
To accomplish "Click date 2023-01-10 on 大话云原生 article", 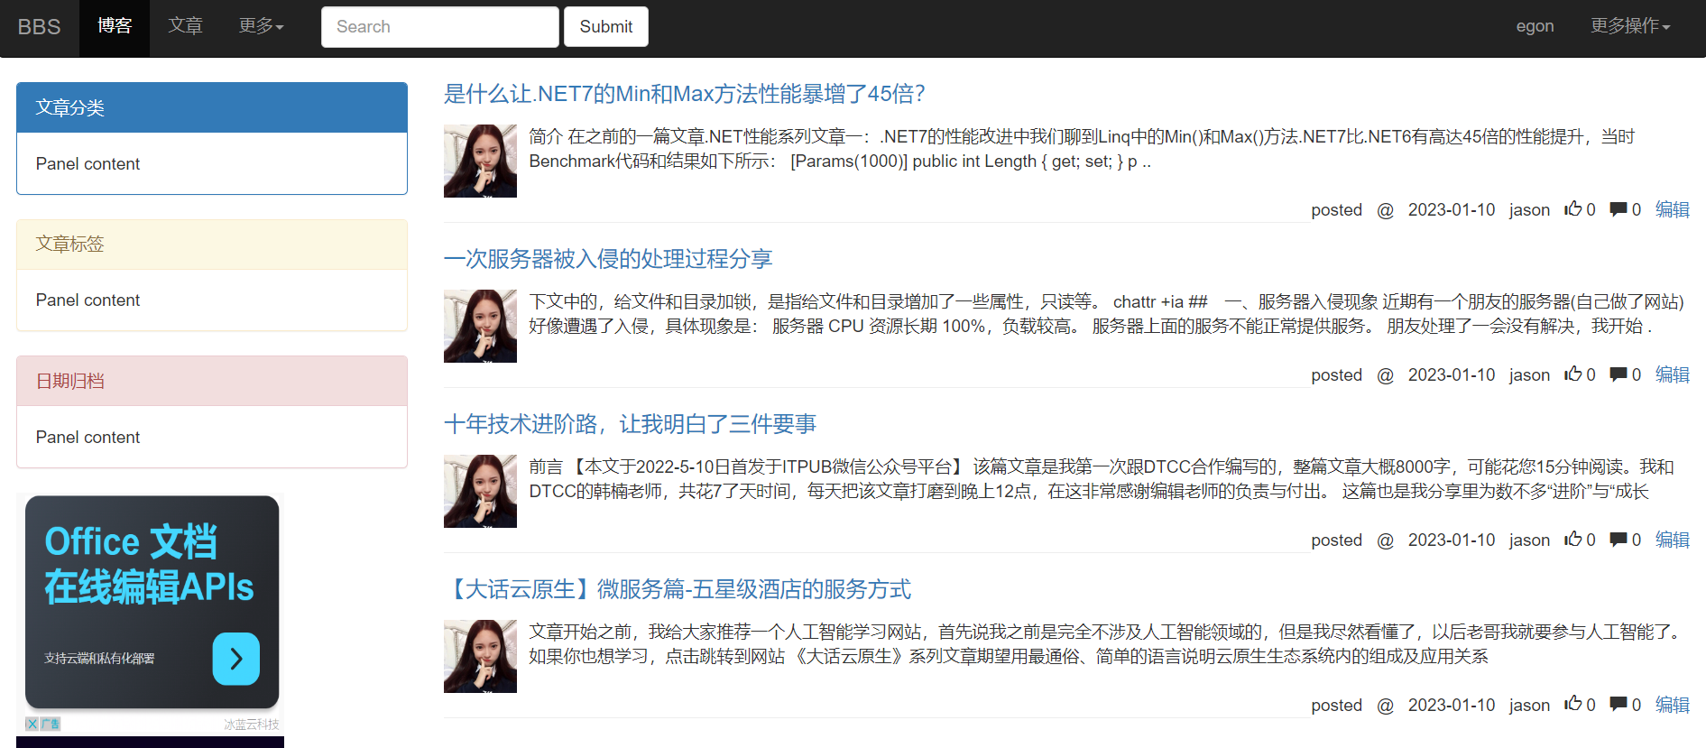I will tap(1451, 705).
